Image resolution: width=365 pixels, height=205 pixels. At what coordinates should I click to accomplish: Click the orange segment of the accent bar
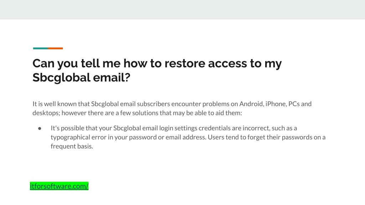coord(55,48)
